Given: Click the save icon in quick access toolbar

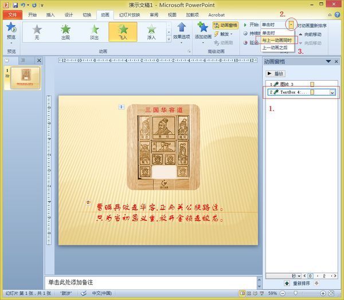Looking at the screenshot, I should (x=15, y=5).
